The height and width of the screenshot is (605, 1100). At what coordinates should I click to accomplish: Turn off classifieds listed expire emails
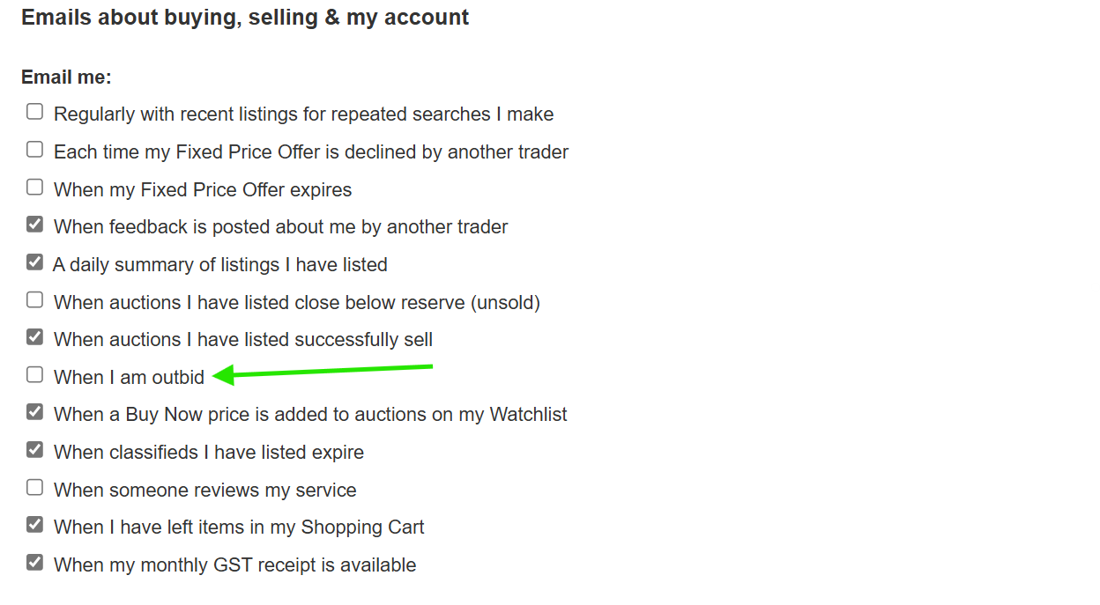pyautogui.click(x=34, y=450)
